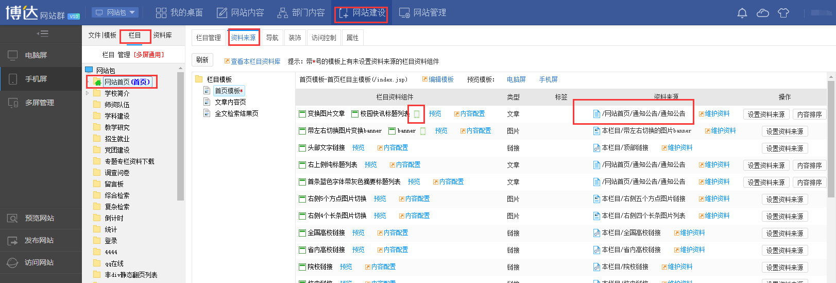Select 手机屏 in the sidebar
The width and height of the screenshot is (836, 283).
(41, 79)
